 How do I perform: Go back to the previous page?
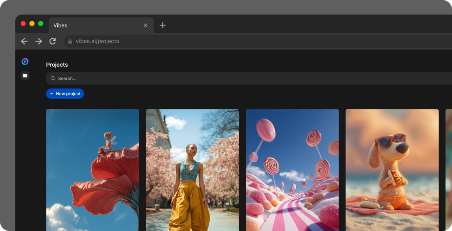24,41
